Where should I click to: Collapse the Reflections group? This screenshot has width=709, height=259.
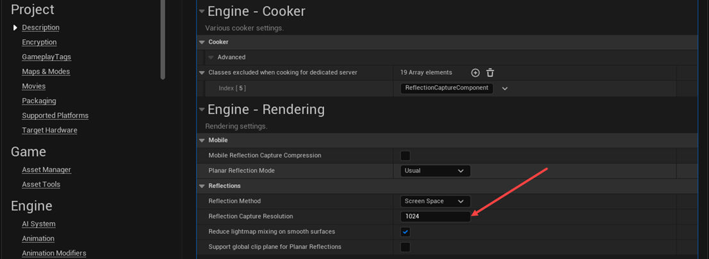pyautogui.click(x=202, y=186)
